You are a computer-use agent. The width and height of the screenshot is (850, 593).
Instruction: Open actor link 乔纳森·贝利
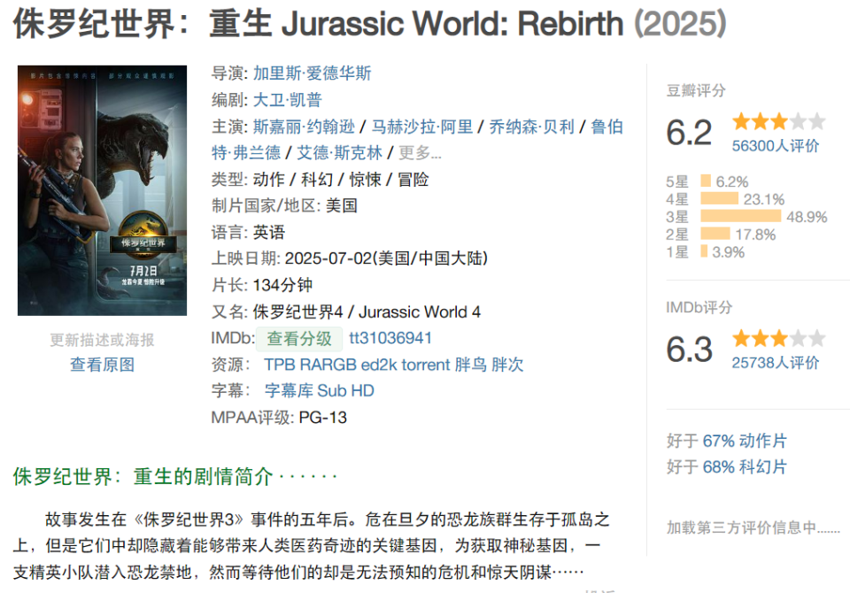[532, 127]
